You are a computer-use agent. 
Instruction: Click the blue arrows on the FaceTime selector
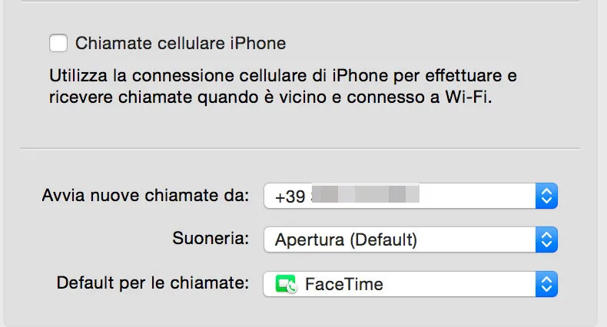coord(546,284)
